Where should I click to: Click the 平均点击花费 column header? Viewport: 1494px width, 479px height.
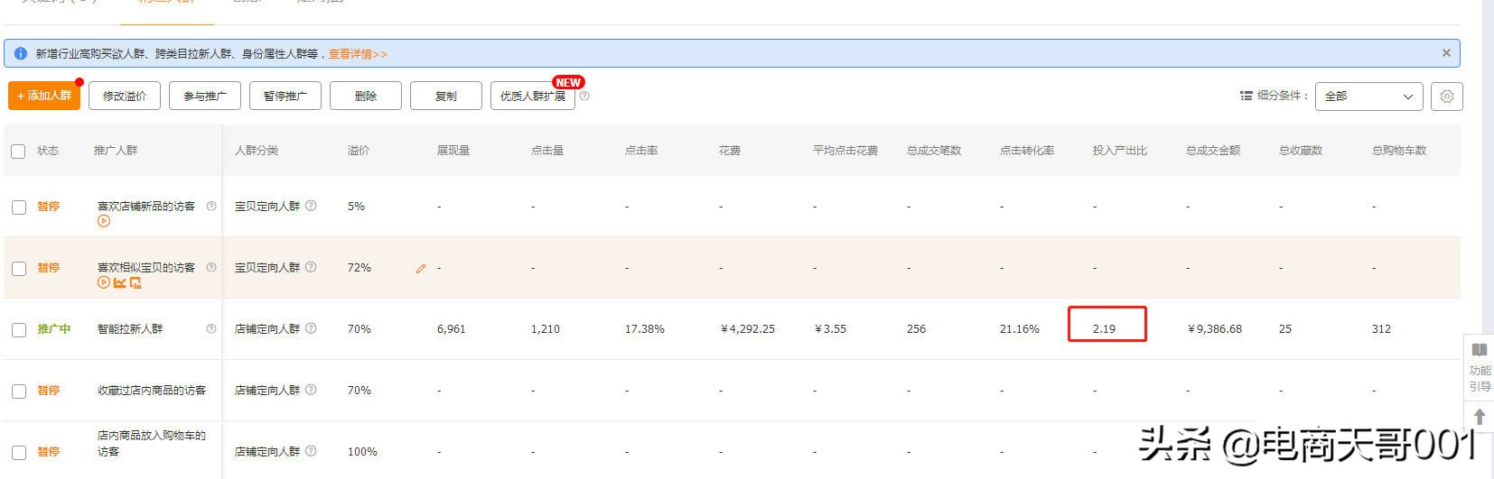tap(845, 151)
